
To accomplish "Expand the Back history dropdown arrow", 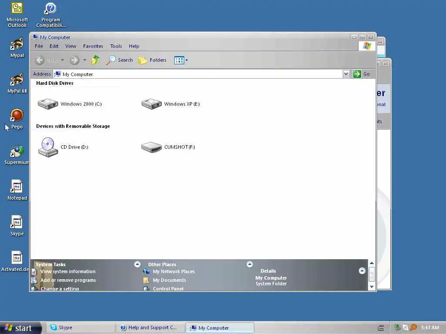I will tap(62, 60).
